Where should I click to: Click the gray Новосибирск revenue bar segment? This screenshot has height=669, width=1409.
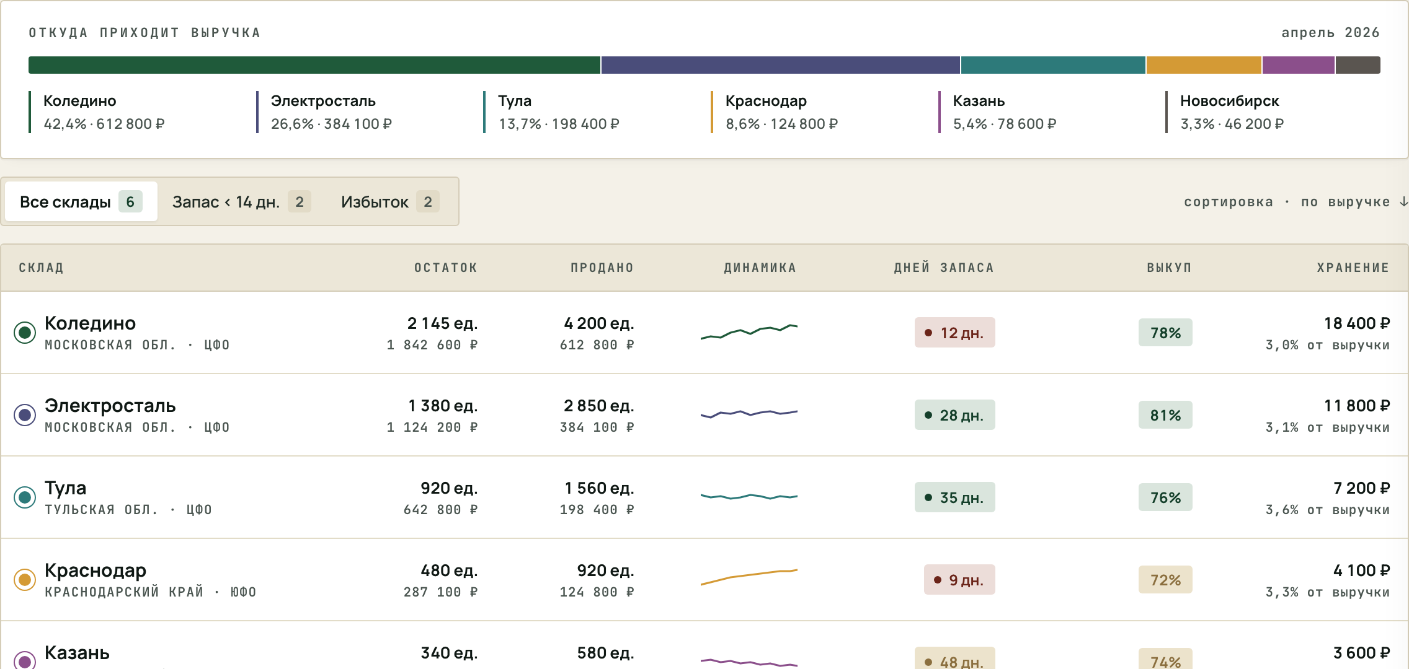tap(1358, 65)
